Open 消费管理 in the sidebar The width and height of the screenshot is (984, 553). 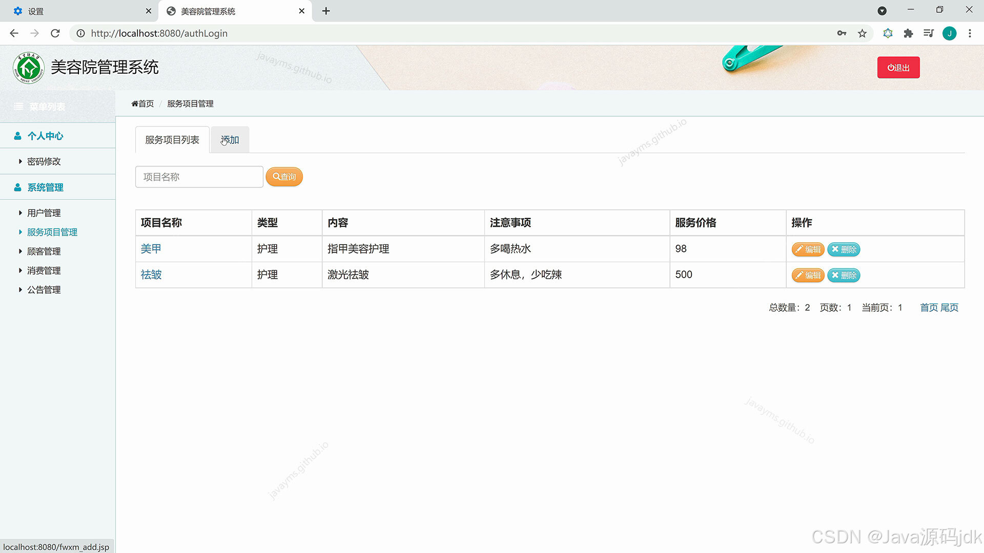click(x=44, y=270)
